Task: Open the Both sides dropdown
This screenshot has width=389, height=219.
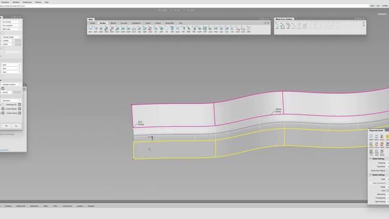Action: coord(11,29)
